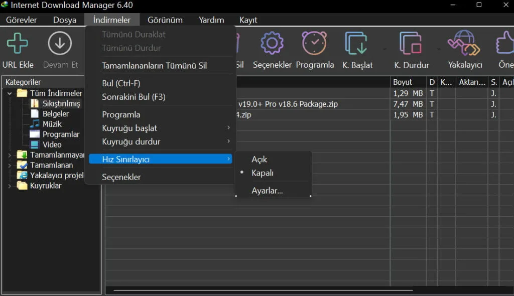Expand the Kuyruklar tree node
The width and height of the screenshot is (514, 296).
coord(10,186)
